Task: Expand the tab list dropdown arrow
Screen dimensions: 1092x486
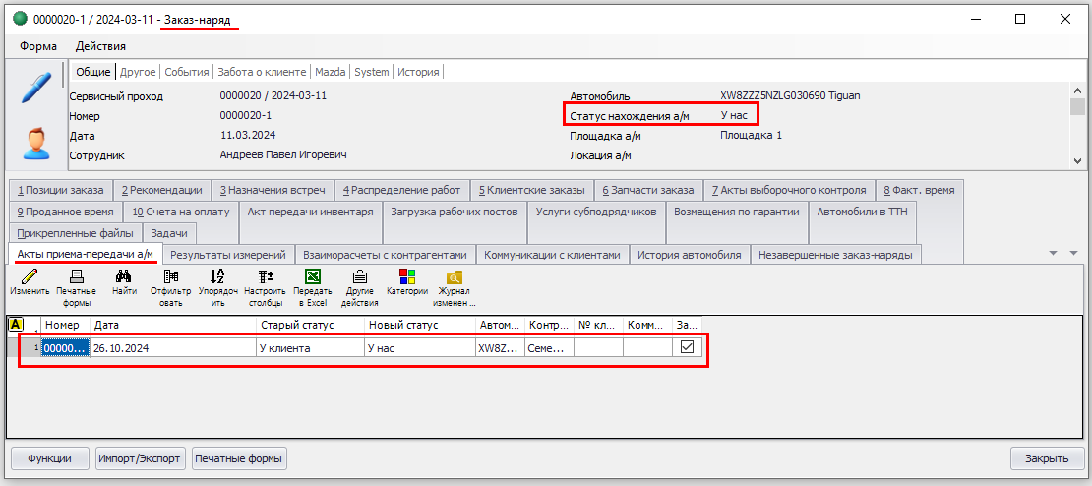Action: pyautogui.click(x=1054, y=254)
